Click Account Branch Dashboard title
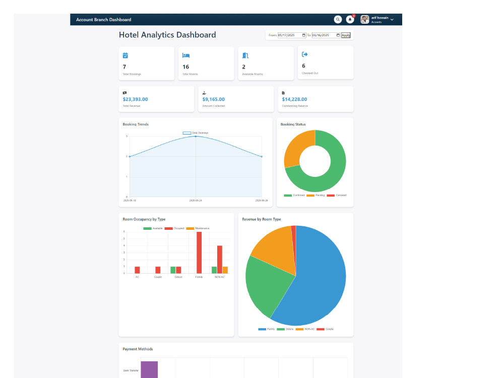This screenshot has width=504, height=378. (103, 20)
